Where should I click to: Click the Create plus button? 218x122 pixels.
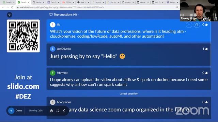tap(11, 111)
